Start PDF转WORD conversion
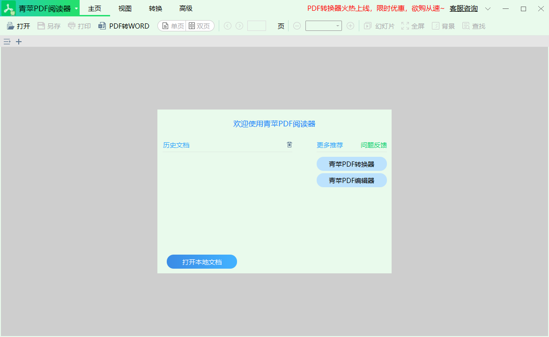 click(x=123, y=26)
